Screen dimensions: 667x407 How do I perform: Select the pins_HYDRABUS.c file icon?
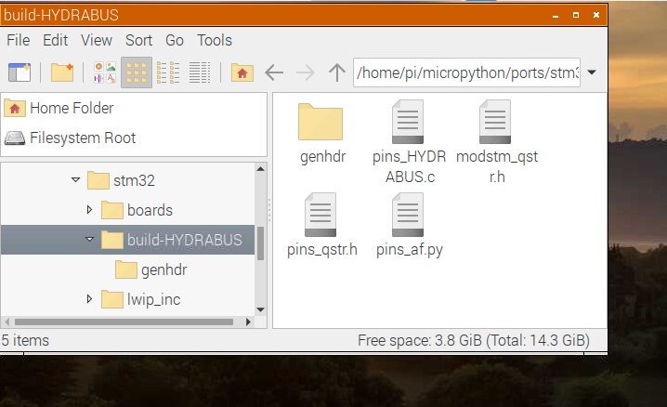point(408,122)
